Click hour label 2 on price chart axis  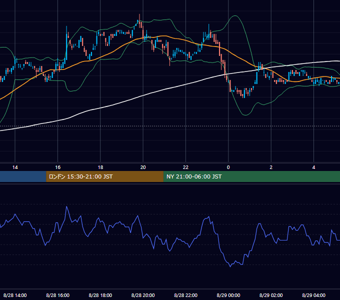click(271, 167)
